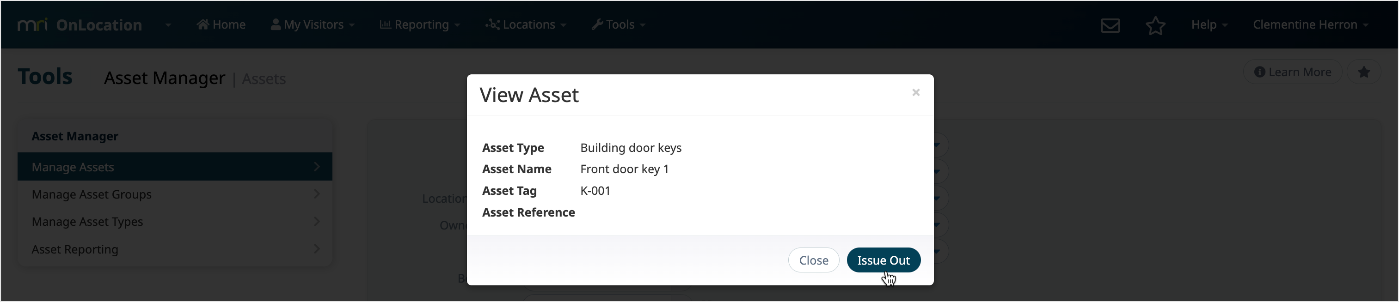Expand the Locations dropdown menu
1399x302 pixels.
pyautogui.click(x=526, y=24)
